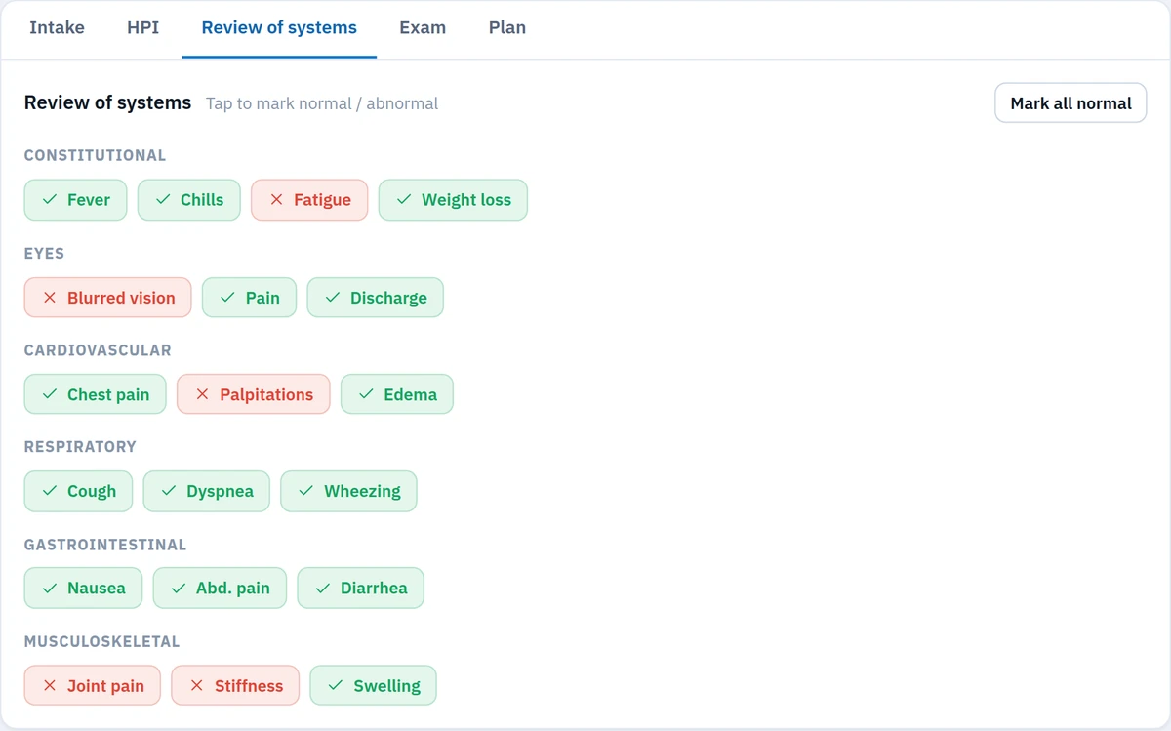This screenshot has width=1171, height=731.
Task: Open the Intake tab
Action: 57,27
